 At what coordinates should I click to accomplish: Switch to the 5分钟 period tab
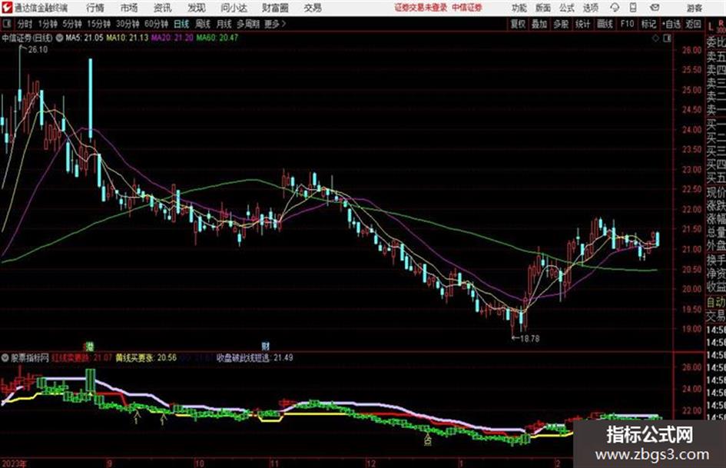pyautogui.click(x=71, y=24)
